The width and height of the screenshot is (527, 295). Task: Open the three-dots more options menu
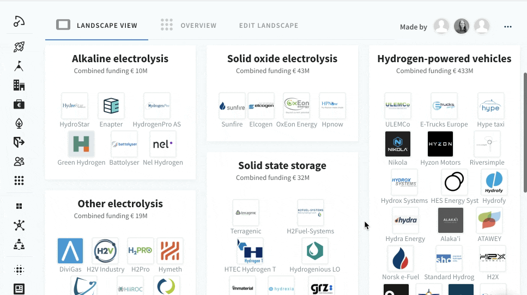508,27
